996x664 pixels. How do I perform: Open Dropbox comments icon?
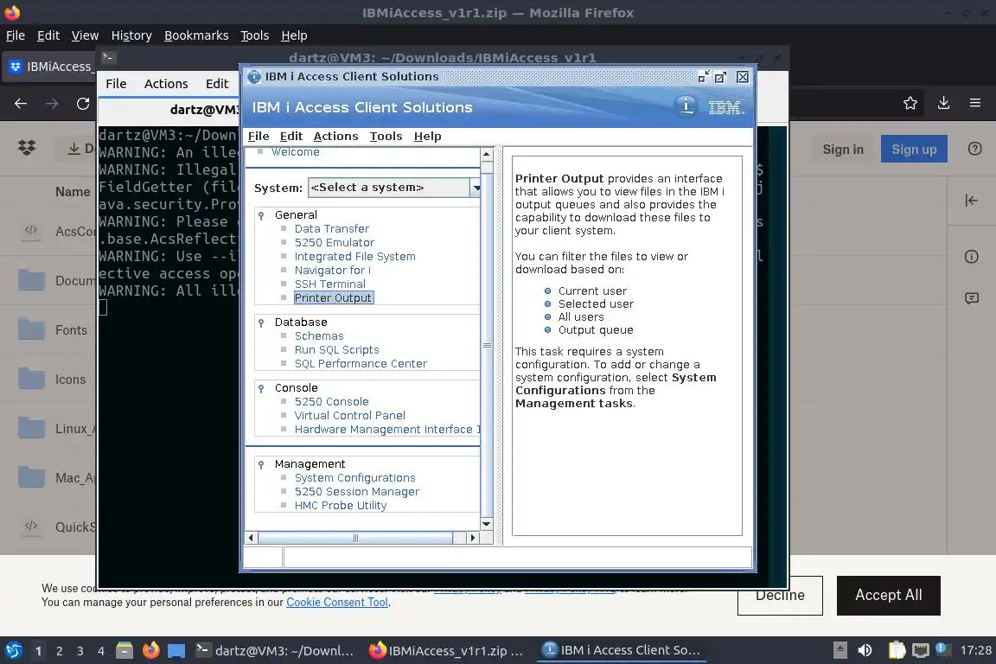click(971, 298)
